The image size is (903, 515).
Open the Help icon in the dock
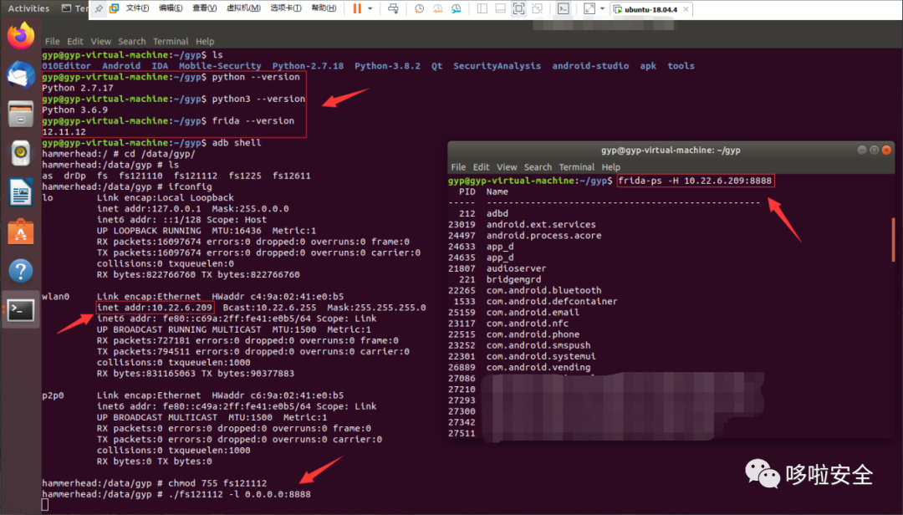(x=21, y=271)
